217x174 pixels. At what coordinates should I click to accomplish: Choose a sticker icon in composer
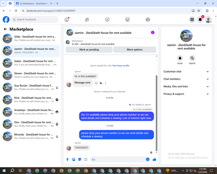[80, 160]
